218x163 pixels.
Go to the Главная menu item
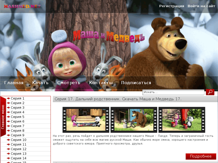(14, 83)
